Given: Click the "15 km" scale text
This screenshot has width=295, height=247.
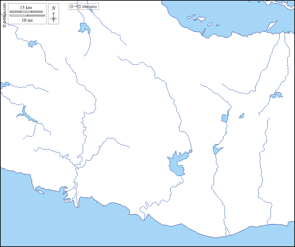Looking at the screenshot, I should (26, 8).
